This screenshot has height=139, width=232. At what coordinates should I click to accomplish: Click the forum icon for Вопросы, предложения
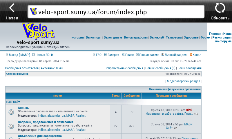tap(11, 126)
